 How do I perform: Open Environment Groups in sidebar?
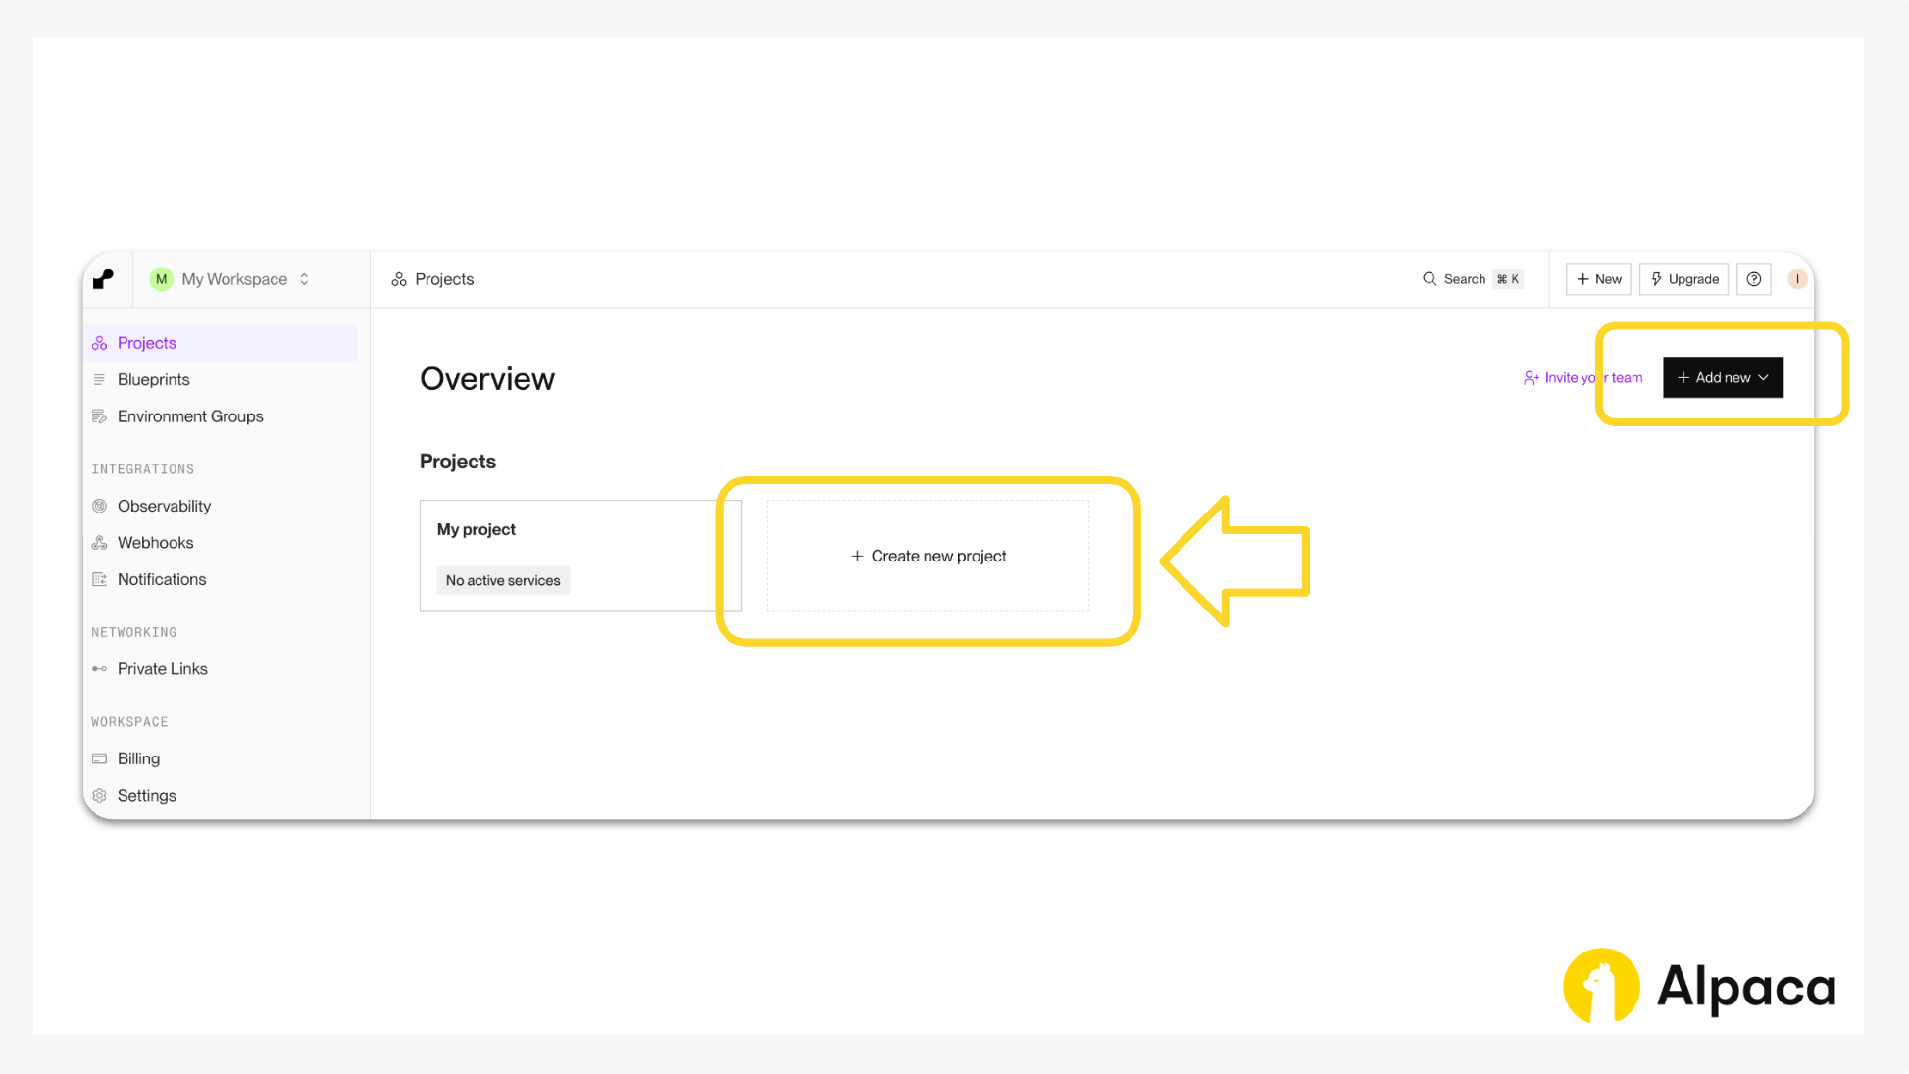click(190, 416)
